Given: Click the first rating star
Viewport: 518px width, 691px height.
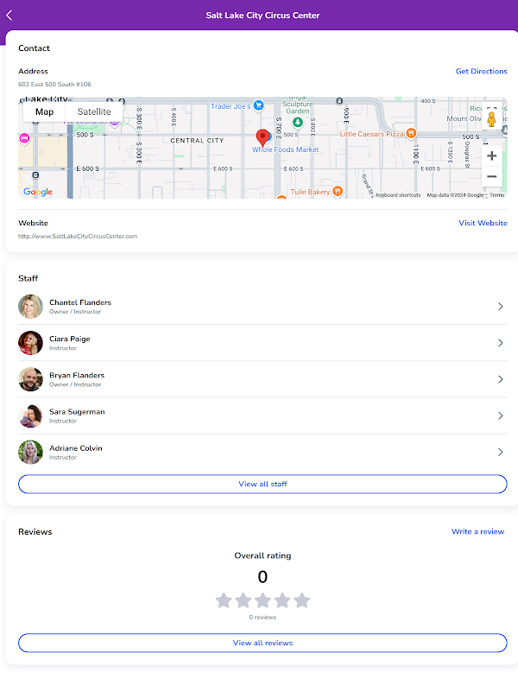Looking at the screenshot, I should 224,600.
